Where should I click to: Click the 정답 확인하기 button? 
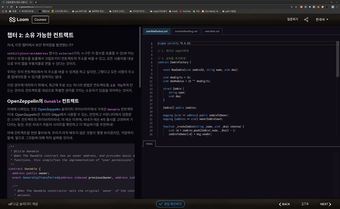(x=170, y=204)
